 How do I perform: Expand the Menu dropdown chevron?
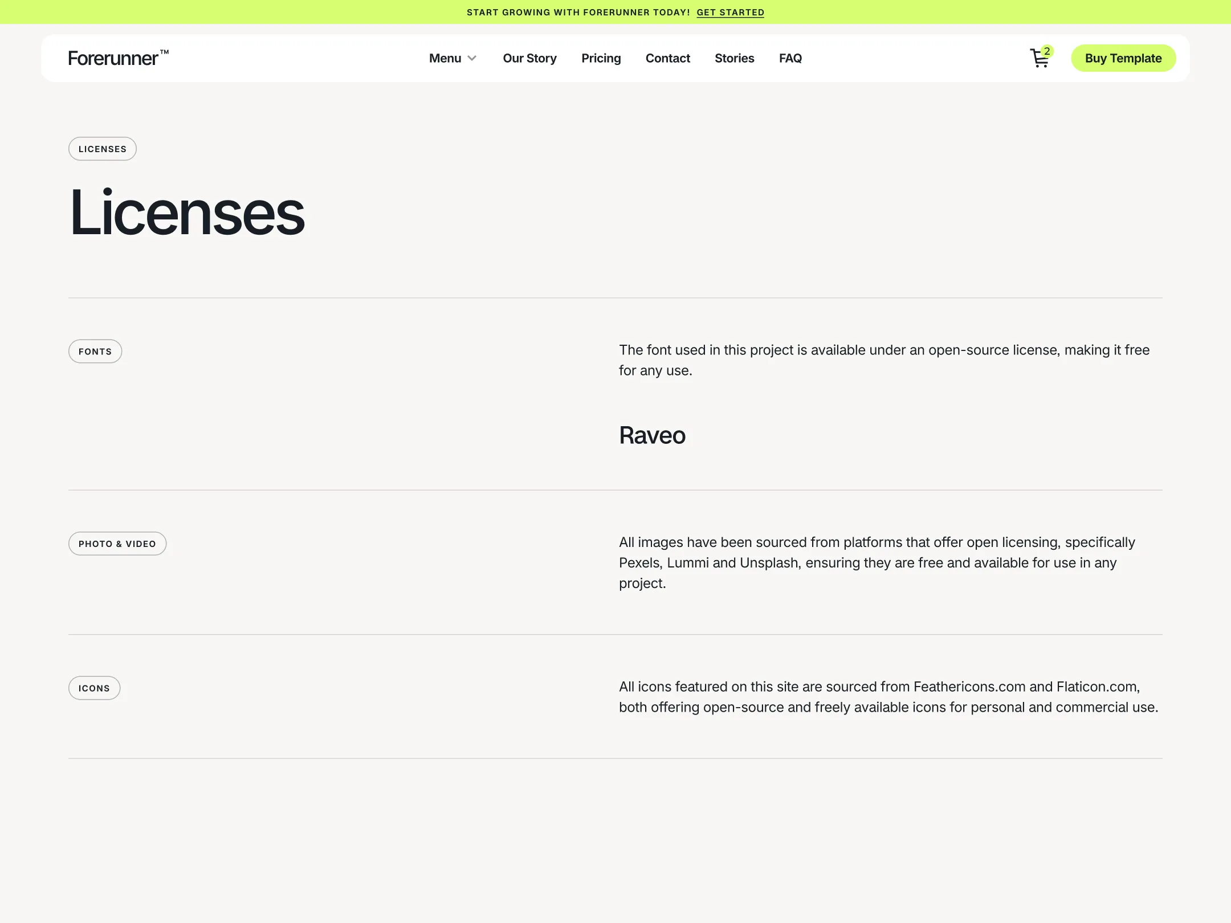tap(472, 59)
